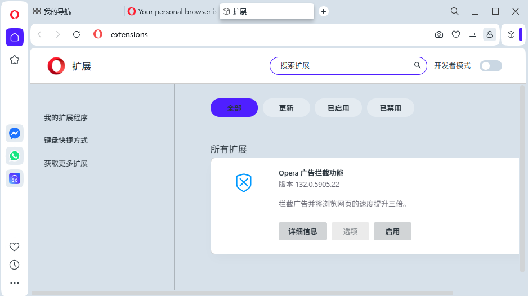This screenshot has height=296, width=528.
Task: Click the horizontal scrollbar at bottom
Action: click(x=242, y=293)
